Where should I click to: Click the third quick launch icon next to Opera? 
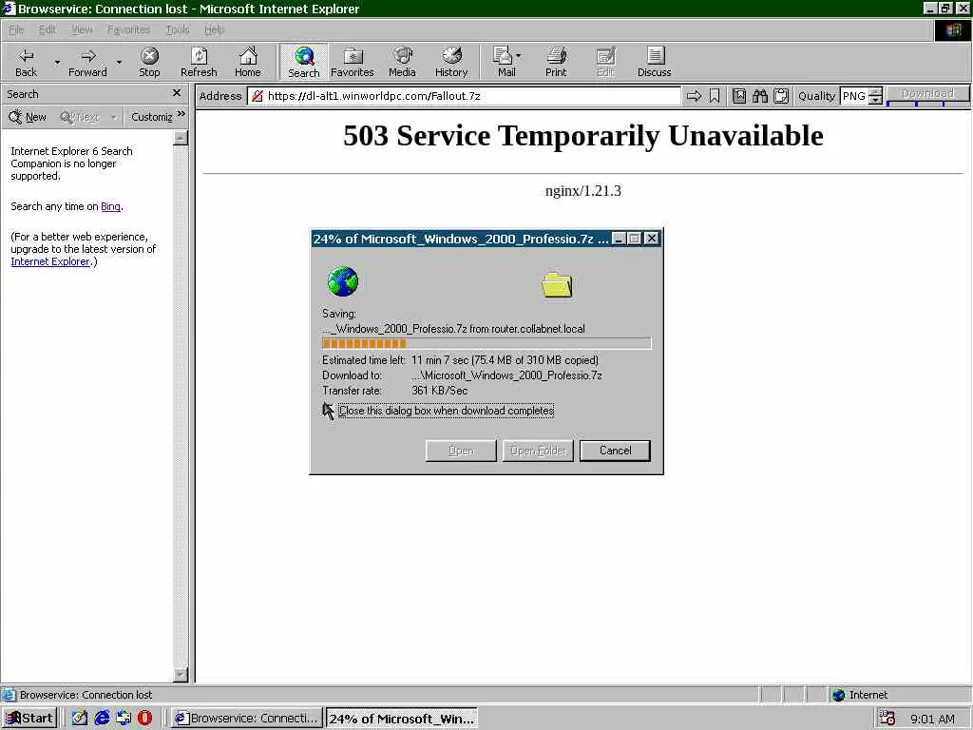(x=124, y=718)
